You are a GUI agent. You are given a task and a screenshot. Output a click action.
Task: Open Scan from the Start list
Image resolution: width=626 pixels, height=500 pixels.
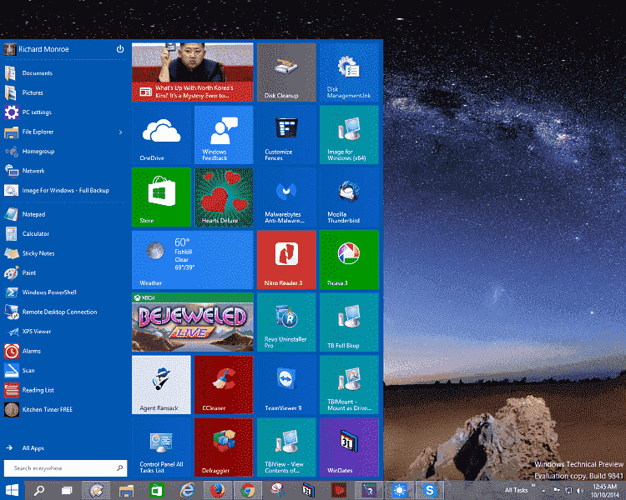64,370
